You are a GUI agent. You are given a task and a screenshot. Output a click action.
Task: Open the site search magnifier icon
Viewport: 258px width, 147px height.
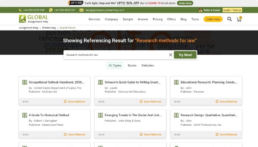point(230,19)
